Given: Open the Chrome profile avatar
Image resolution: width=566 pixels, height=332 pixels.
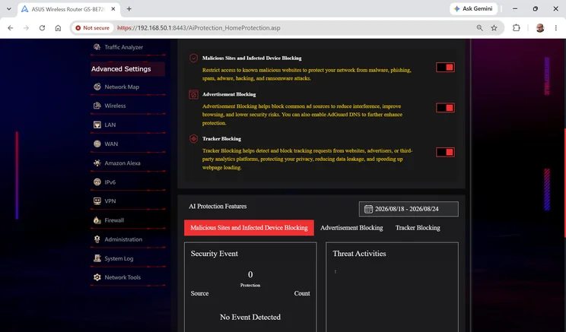Looking at the screenshot, I should (x=540, y=28).
